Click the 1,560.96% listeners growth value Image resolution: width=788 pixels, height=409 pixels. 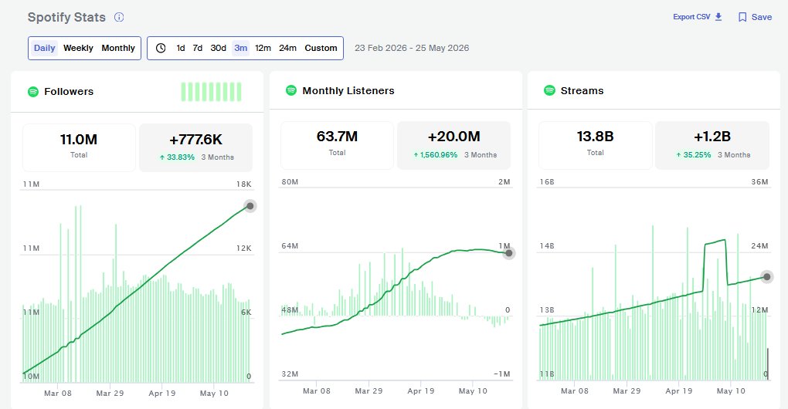pos(439,155)
